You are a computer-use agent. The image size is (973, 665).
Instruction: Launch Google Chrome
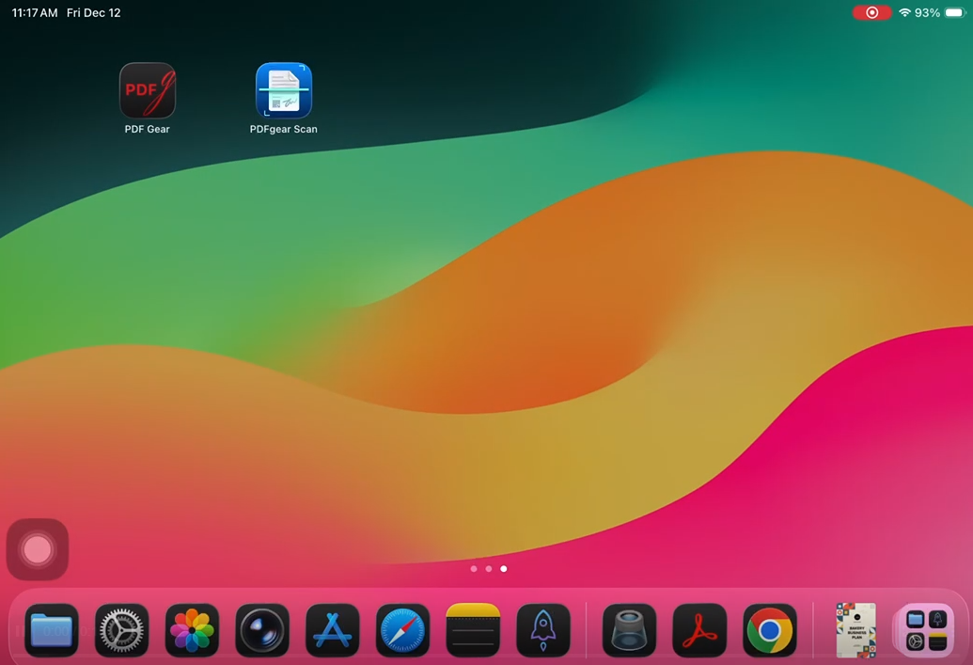point(770,630)
